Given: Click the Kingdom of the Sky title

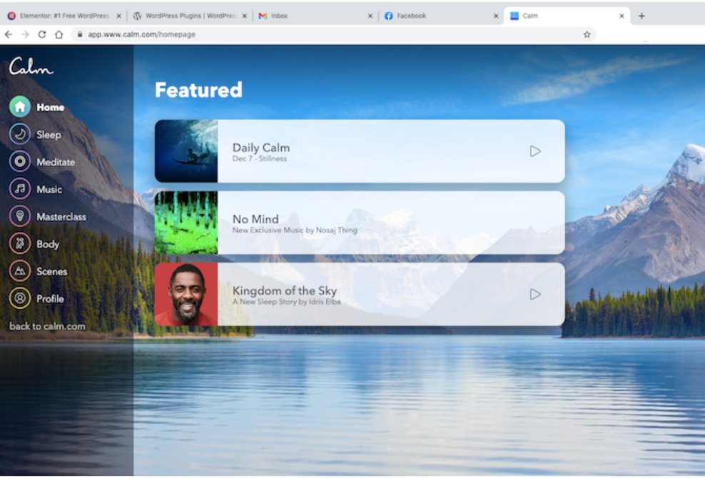Looking at the screenshot, I should pyautogui.click(x=284, y=290).
